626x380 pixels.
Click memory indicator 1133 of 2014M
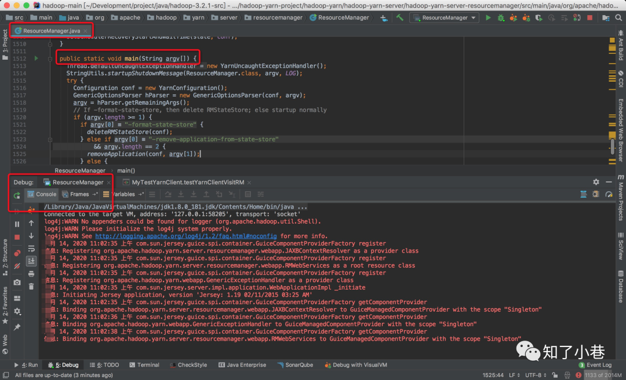point(603,375)
